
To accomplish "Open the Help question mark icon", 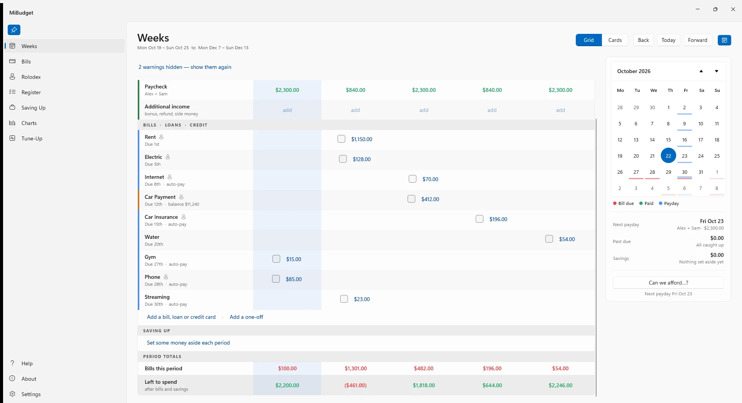I will (x=12, y=363).
